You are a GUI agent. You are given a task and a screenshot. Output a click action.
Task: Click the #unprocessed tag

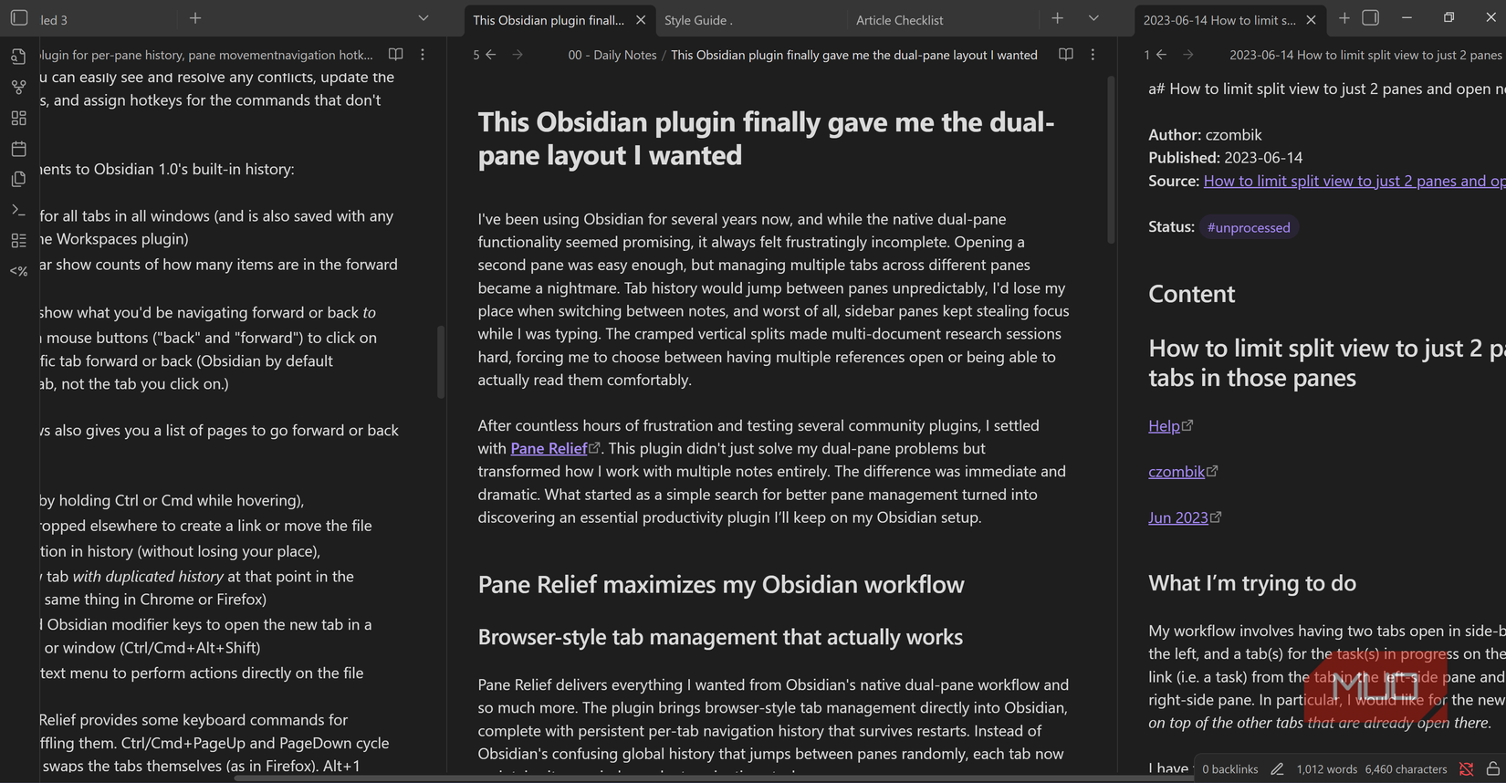[x=1249, y=227]
